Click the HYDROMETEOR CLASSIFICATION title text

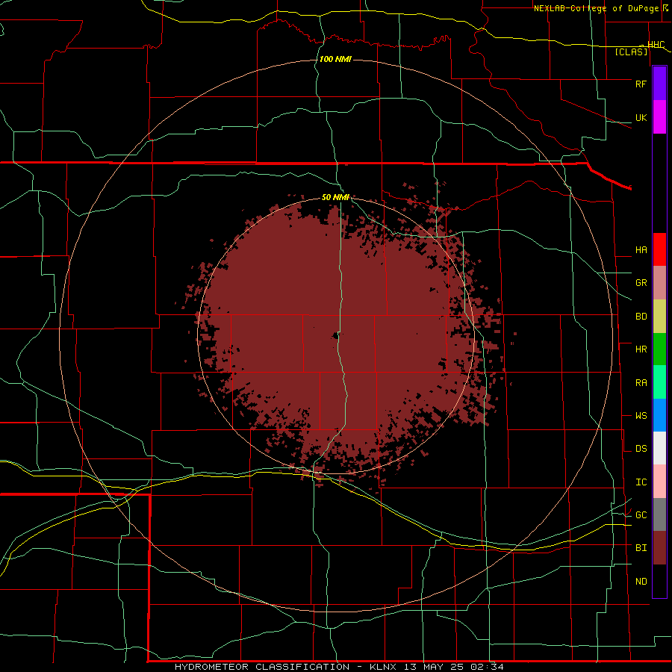[262, 667]
